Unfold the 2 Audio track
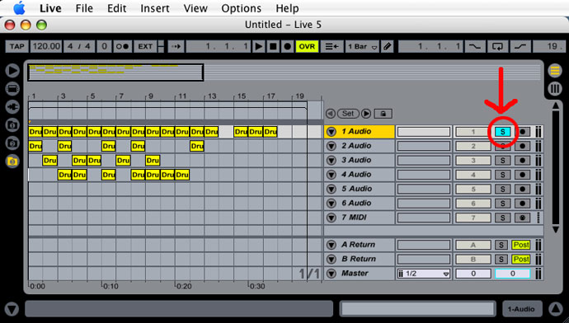This screenshot has width=569, height=323. (x=332, y=146)
